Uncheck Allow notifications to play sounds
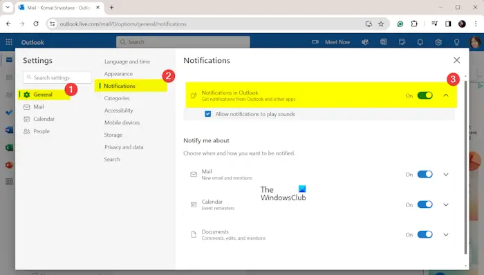This screenshot has width=484, height=275. click(207, 114)
